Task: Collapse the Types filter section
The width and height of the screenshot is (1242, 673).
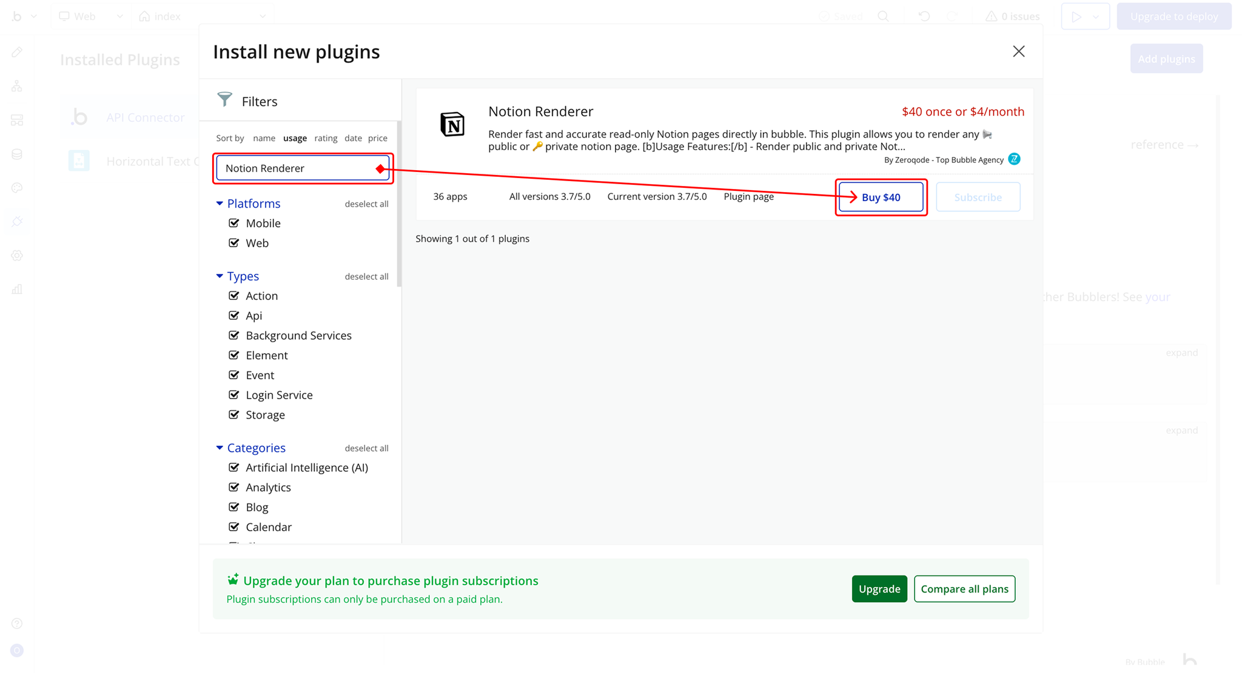Action: click(220, 276)
